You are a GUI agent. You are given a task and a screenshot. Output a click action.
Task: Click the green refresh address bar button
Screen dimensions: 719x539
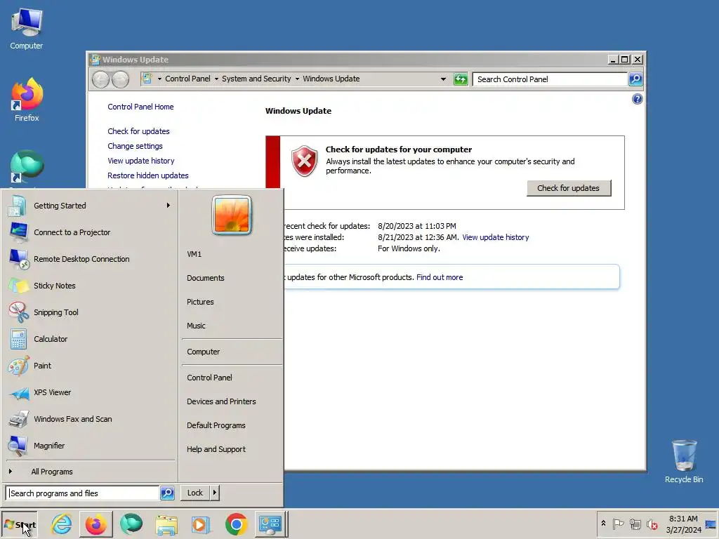tap(461, 79)
